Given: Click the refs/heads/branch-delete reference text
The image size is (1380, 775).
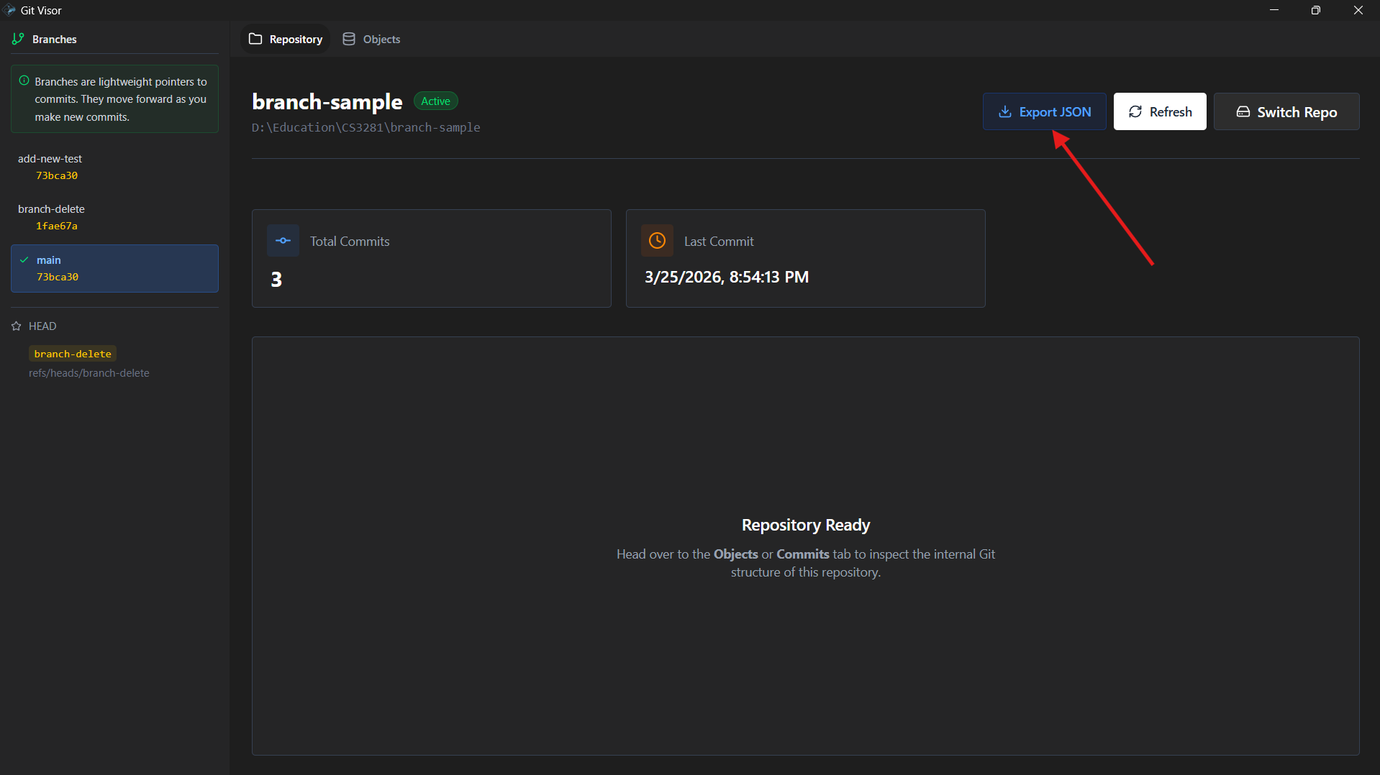Looking at the screenshot, I should [x=89, y=373].
